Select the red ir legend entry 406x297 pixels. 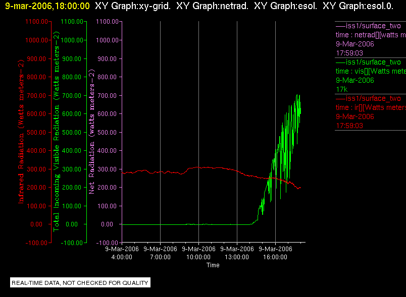point(371,112)
